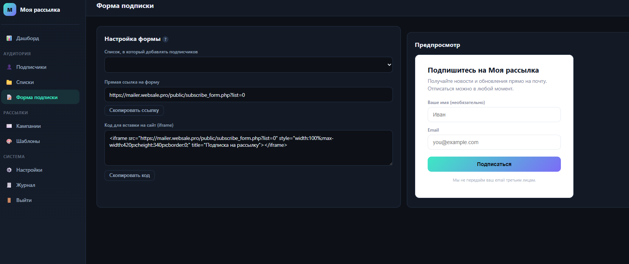This screenshot has width=629, height=264.
Task: Click the help question mark next to Настройка формы
Action: pos(165,39)
